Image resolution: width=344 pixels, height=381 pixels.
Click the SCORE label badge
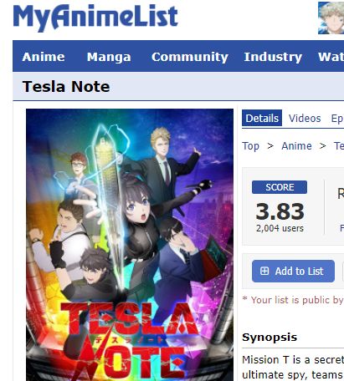[280, 187]
